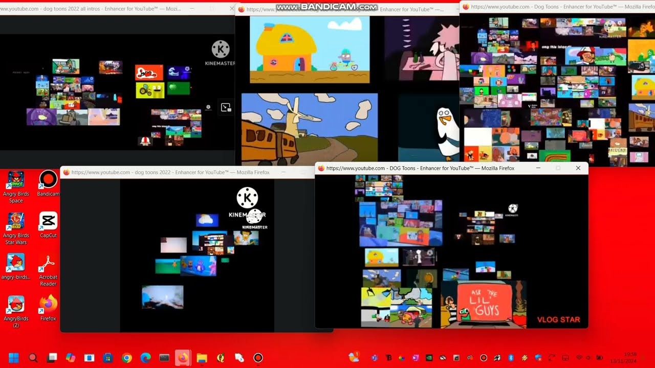Open OneNote tray icon
The height and width of the screenshot is (368, 655).
click(x=415, y=358)
